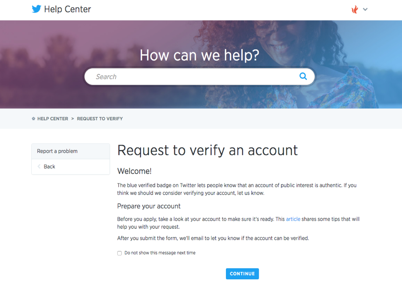
Task: Click the 'Prepare your account' subheading
Action: pos(149,206)
